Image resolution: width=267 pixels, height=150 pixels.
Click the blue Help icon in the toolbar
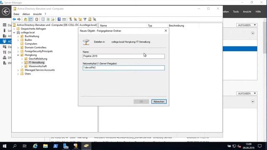coord(59,20)
